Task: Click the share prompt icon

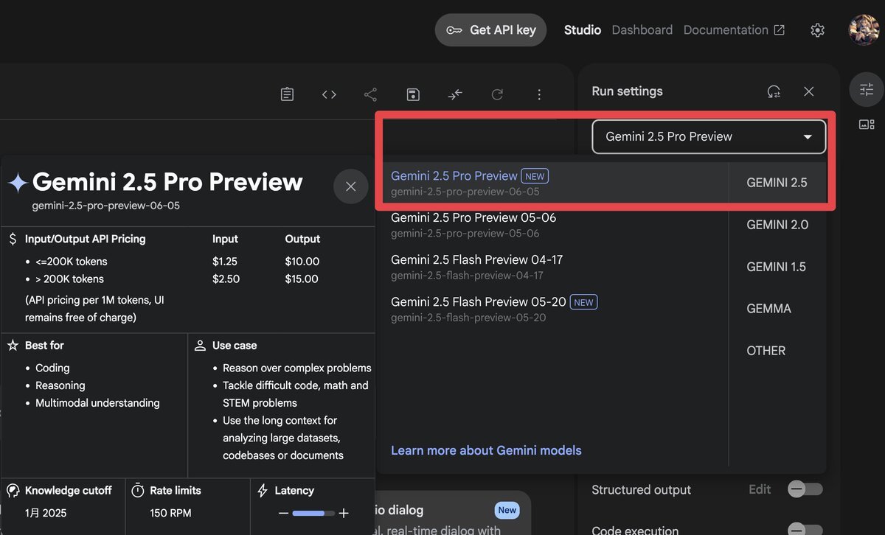Action: click(x=370, y=94)
